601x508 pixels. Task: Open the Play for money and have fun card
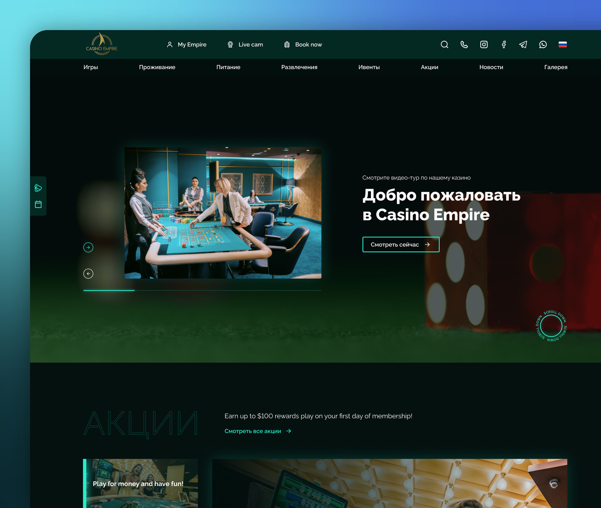pos(140,483)
